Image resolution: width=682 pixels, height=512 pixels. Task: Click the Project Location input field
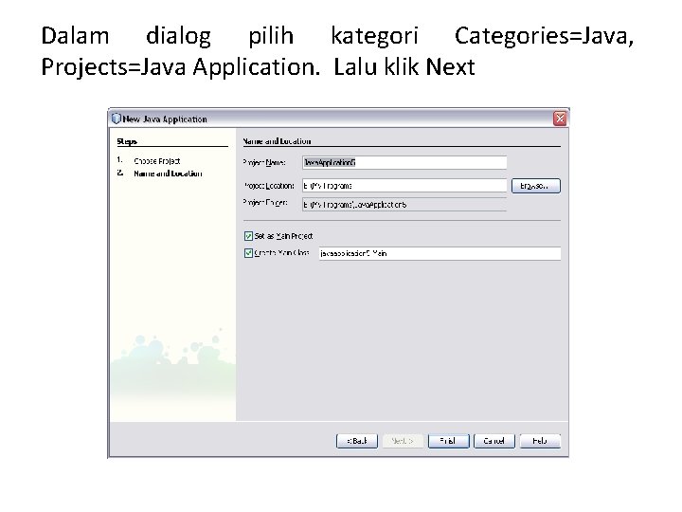[404, 186]
